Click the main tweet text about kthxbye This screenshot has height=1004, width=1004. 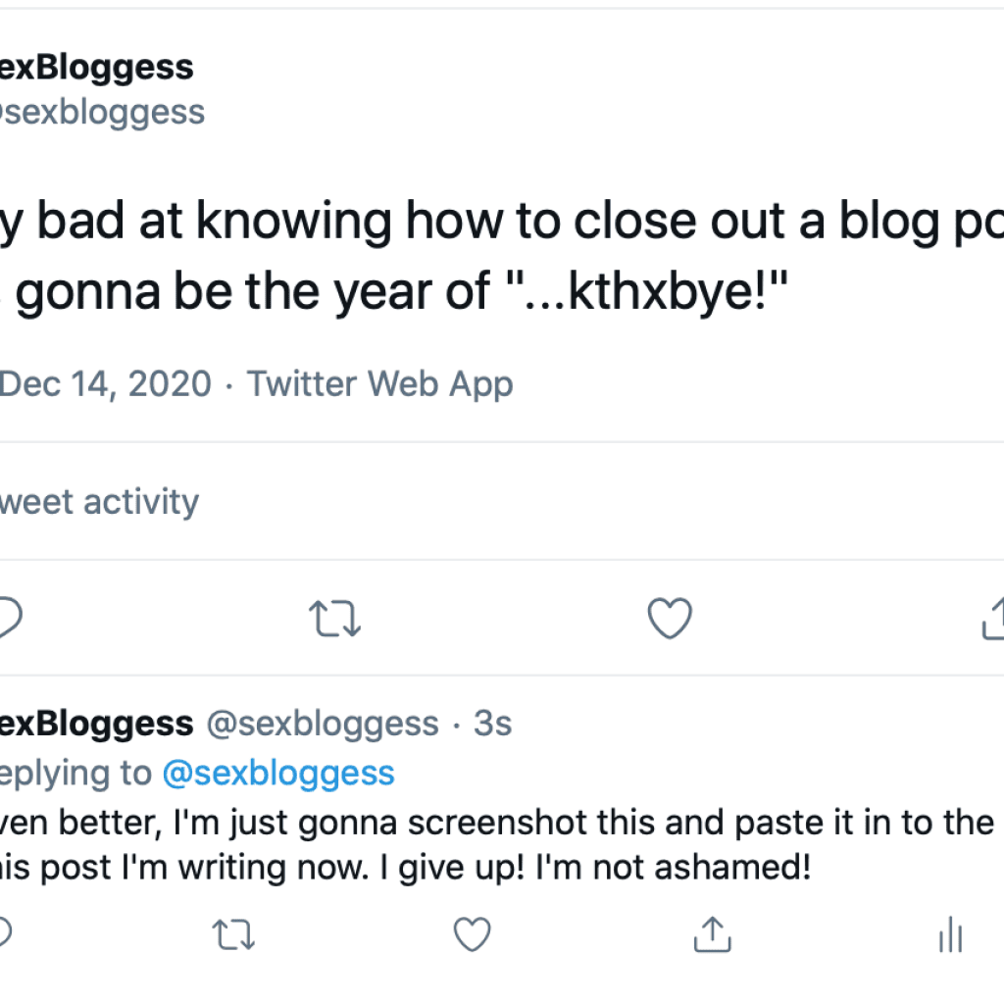(502, 256)
